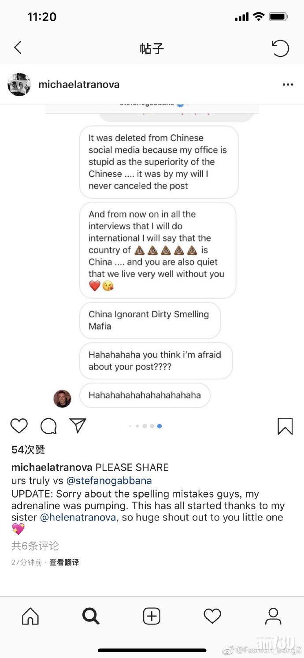Open comments with speech bubble icon
This screenshot has width=304, height=658.
click(48, 426)
